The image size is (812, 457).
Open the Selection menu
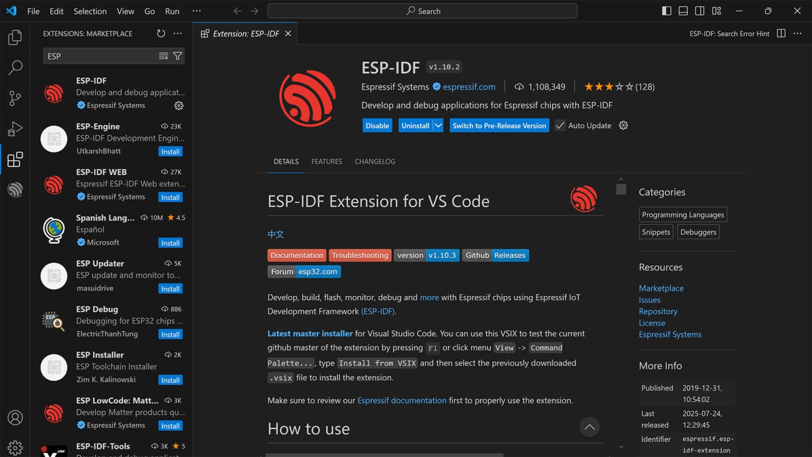click(x=90, y=11)
